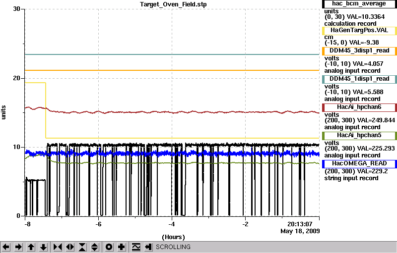Pan the graph right with the right arrow
The height and width of the screenshot is (253, 397).
coord(18,247)
